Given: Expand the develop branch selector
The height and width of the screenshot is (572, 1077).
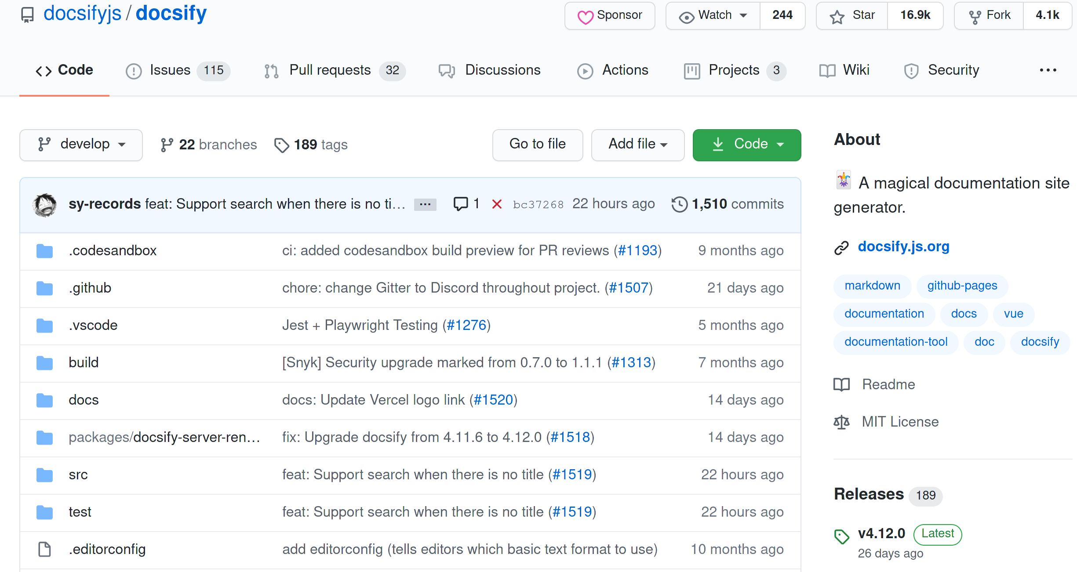Looking at the screenshot, I should click(81, 145).
